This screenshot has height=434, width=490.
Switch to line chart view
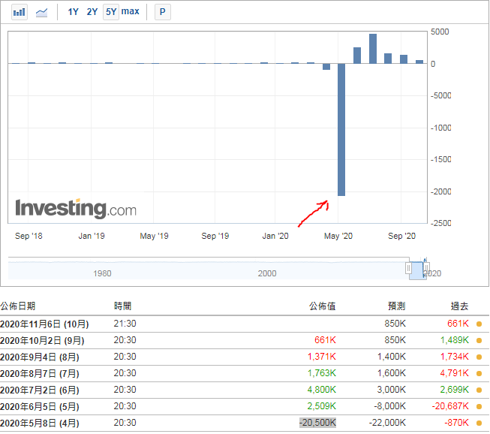point(42,12)
